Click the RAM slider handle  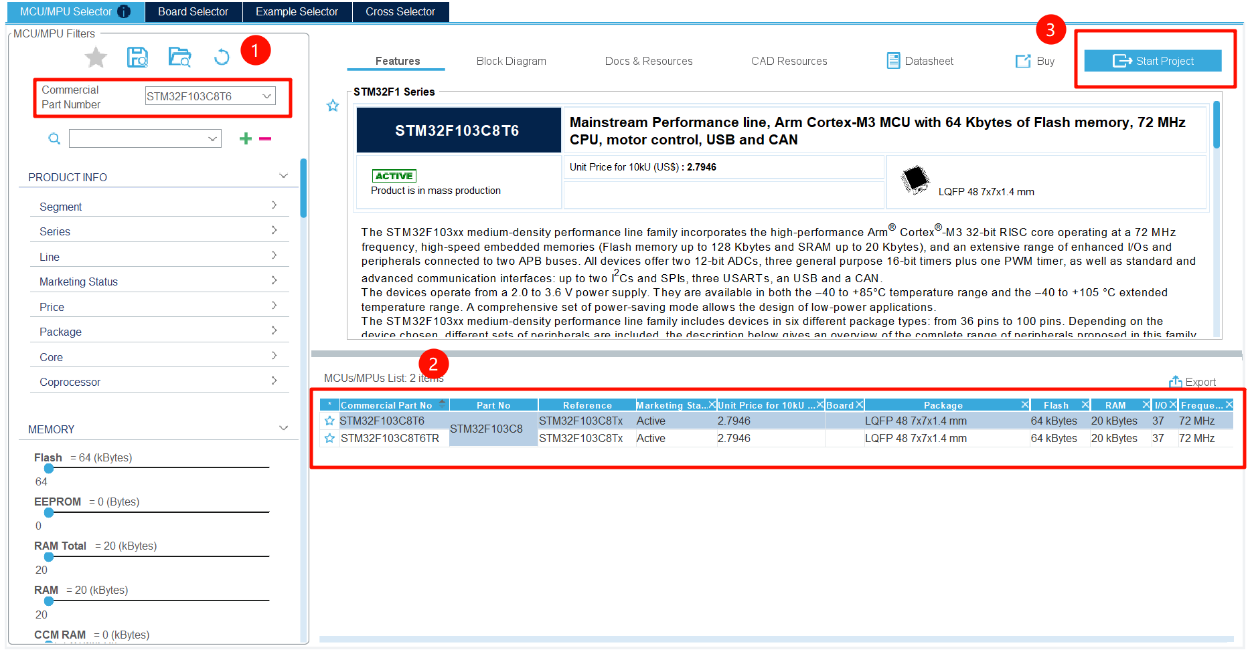coord(49,600)
